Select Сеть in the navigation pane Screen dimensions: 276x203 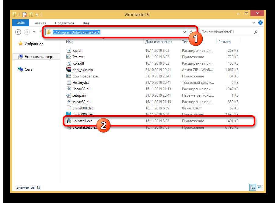[28, 69]
